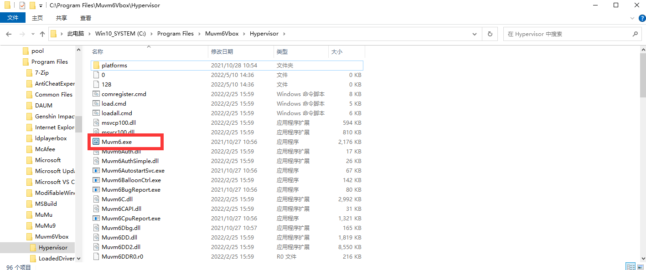The height and width of the screenshot is (270, 646).
Task: Go back using the Back arrow
Action: [x=9, y=34]
